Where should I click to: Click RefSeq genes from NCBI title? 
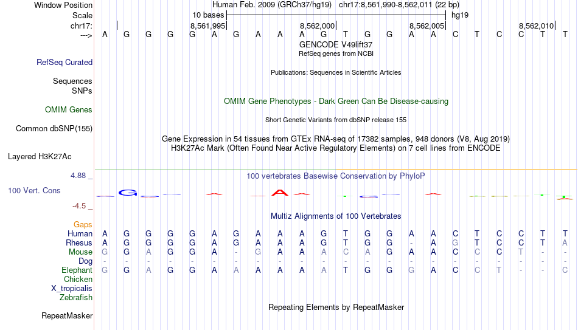[336, 53]
